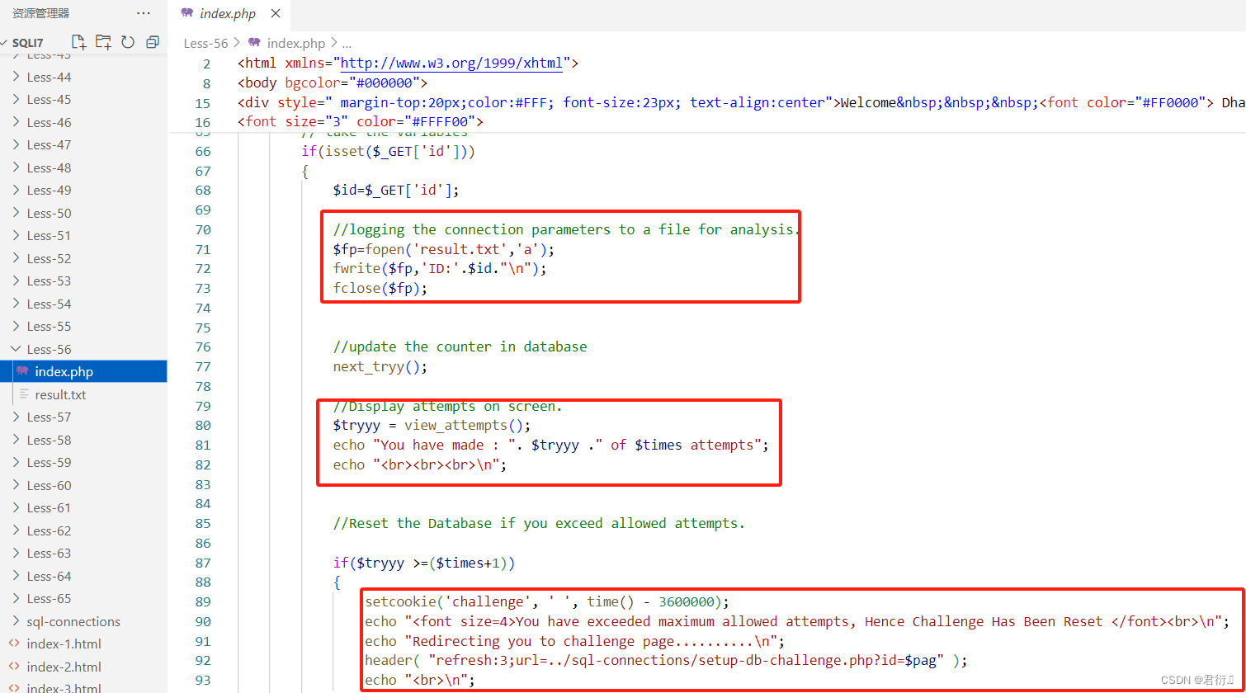Click the setcookie('challenge' code line
The image size is (1246, 693).
547,601
